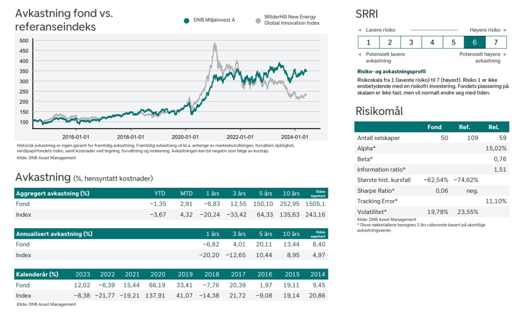Click the 2020-01-01 date on chart axis
The image size is (522, 315).
click(x=185, y=137)
